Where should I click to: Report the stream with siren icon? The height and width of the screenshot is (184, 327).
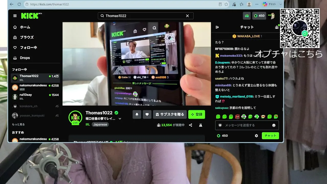pyautogui.click(x=201, y=125)
